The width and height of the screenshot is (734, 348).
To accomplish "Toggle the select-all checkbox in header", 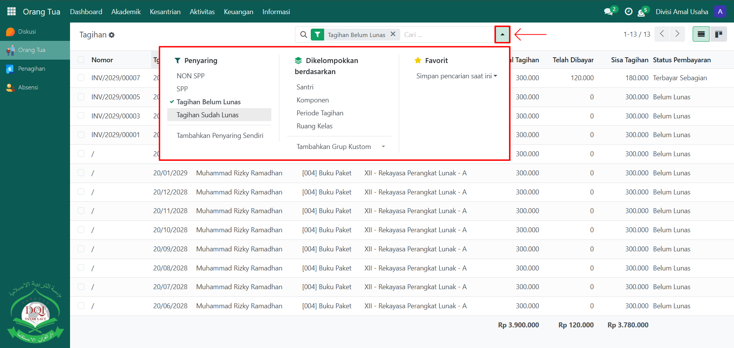I will point(81,60).
